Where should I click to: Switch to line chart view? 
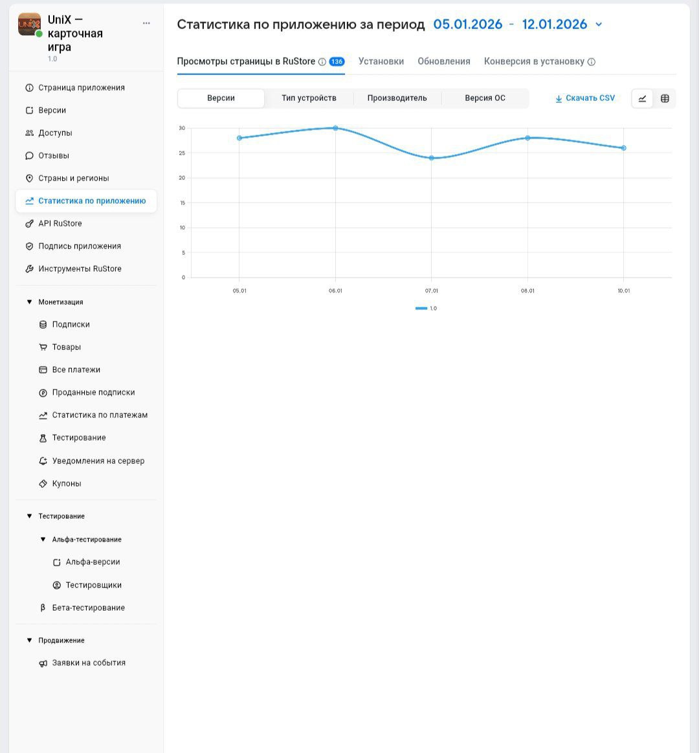[642, 98]
